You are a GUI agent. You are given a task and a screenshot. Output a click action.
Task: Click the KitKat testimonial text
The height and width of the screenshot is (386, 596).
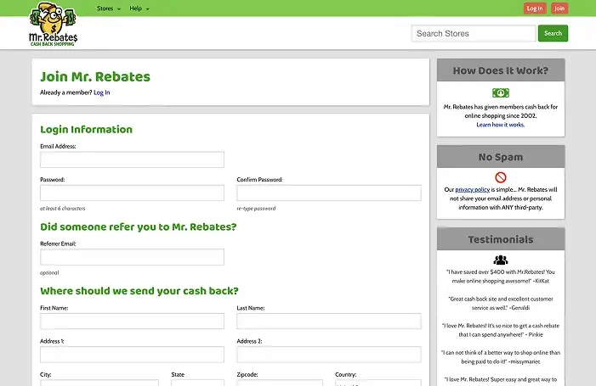click(x=501, y=277)
